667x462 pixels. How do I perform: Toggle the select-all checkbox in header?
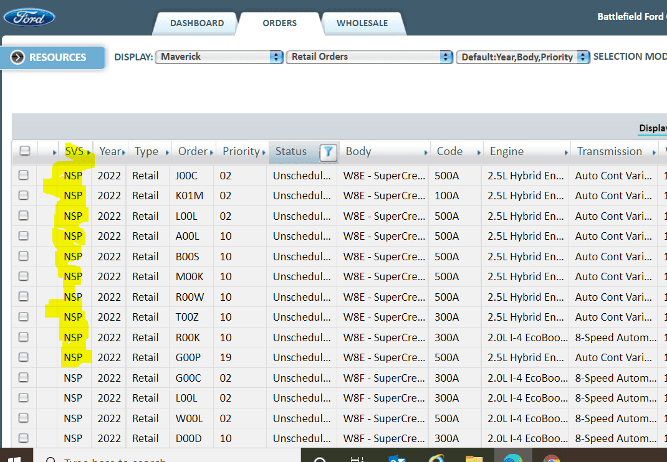pyautogui.click(x=25, y=151)
